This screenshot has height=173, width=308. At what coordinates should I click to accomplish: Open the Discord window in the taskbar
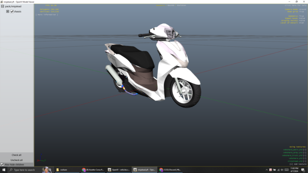click(x=170, y=170)
